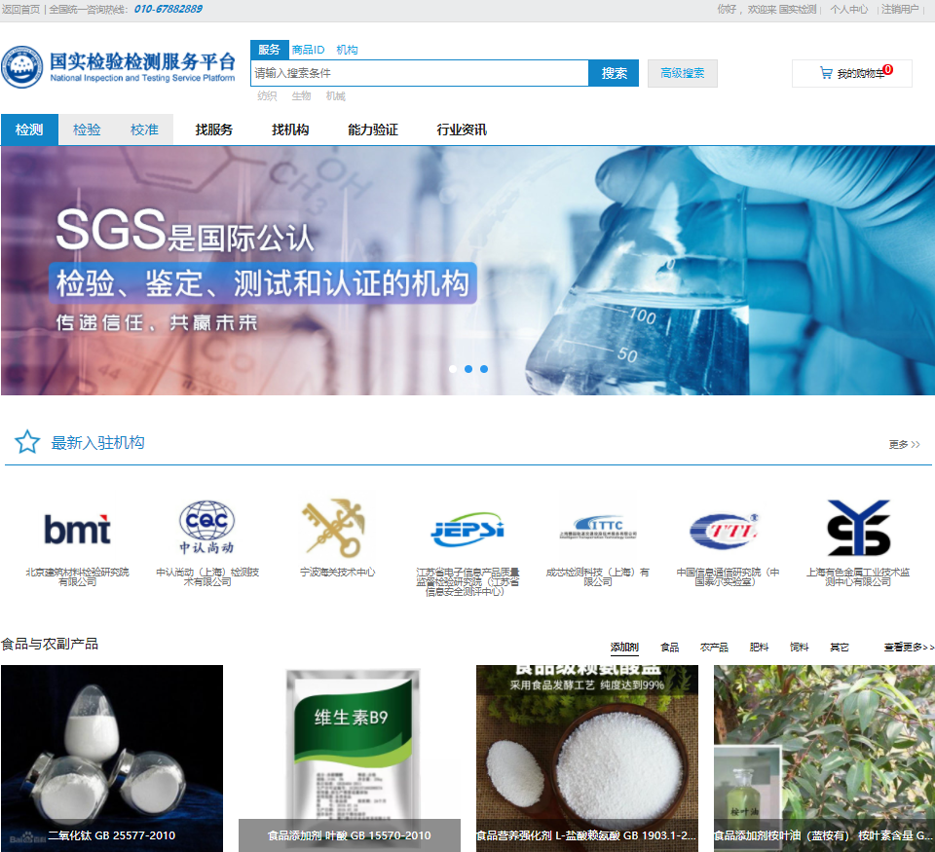The height and width of the screenshot is (852, 935).
Task: Select the 服务 search type tab
Action: pos(269,50)
